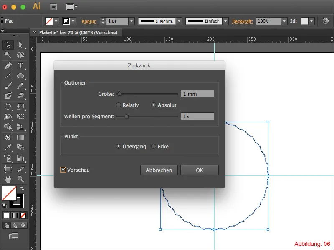This screenshot has height=250, width=334.
Task: Select the Type tool
Action: [20, 66]
